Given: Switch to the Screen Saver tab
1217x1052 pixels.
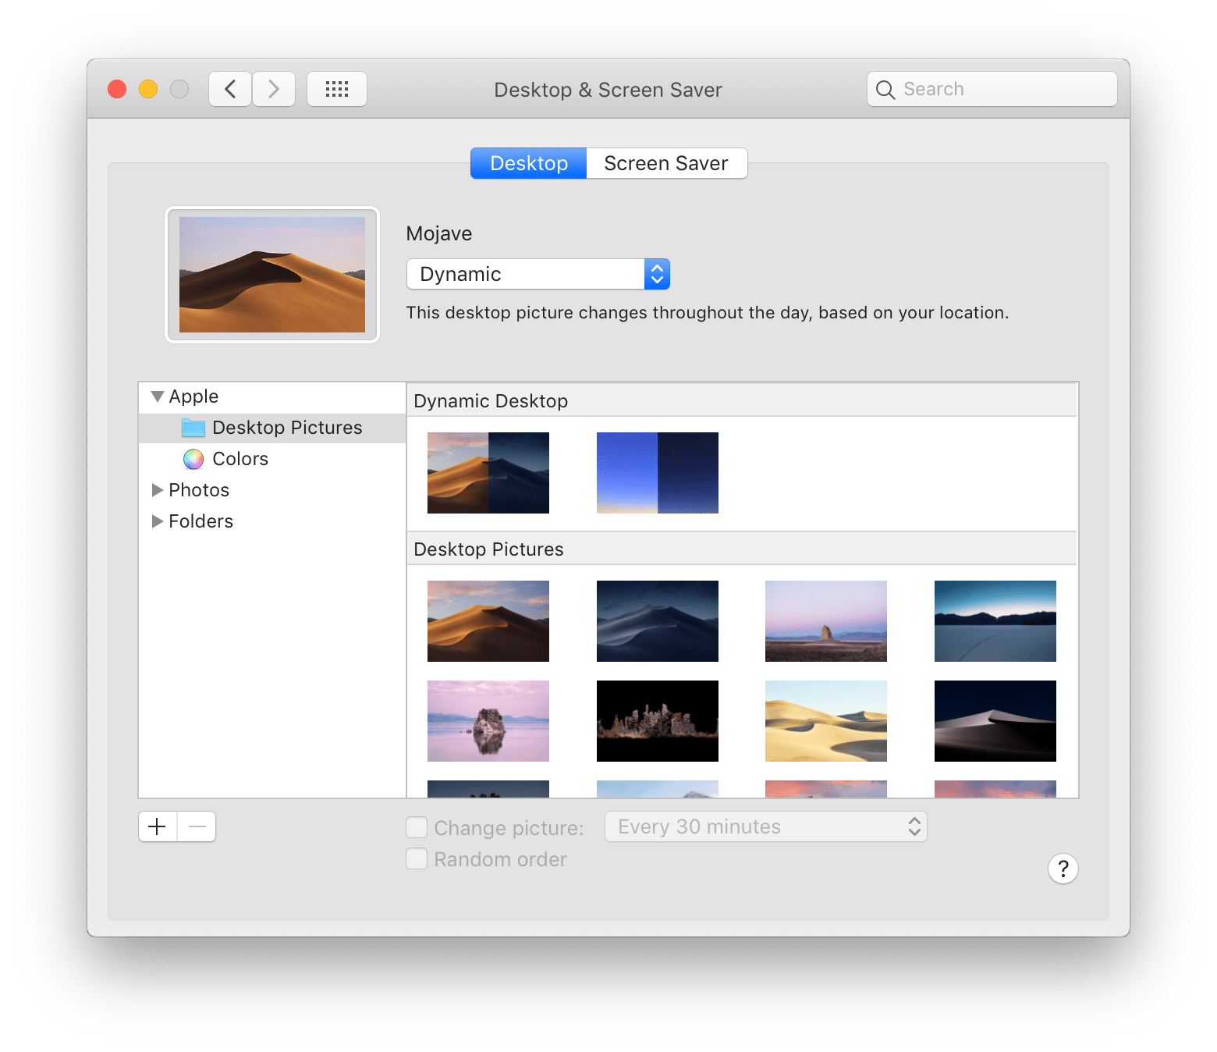Looking at the screenshot, I should (665, 163).
